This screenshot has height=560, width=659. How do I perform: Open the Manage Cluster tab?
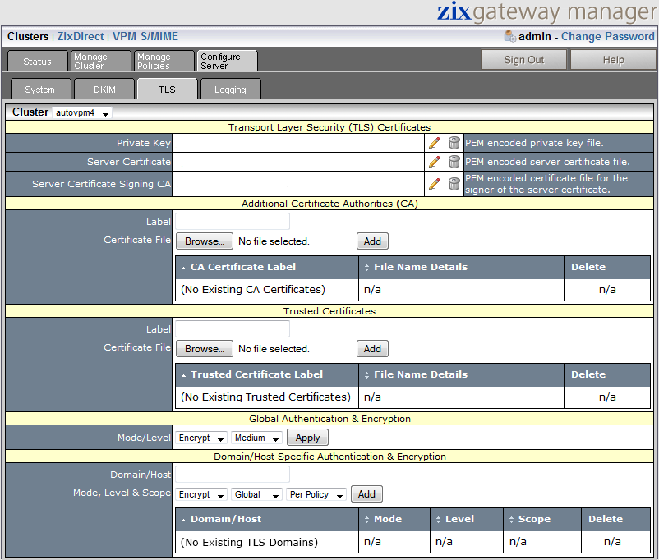(x=101, y=61)
